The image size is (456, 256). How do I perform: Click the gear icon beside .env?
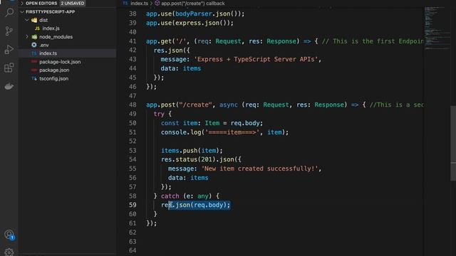point(34,45)
